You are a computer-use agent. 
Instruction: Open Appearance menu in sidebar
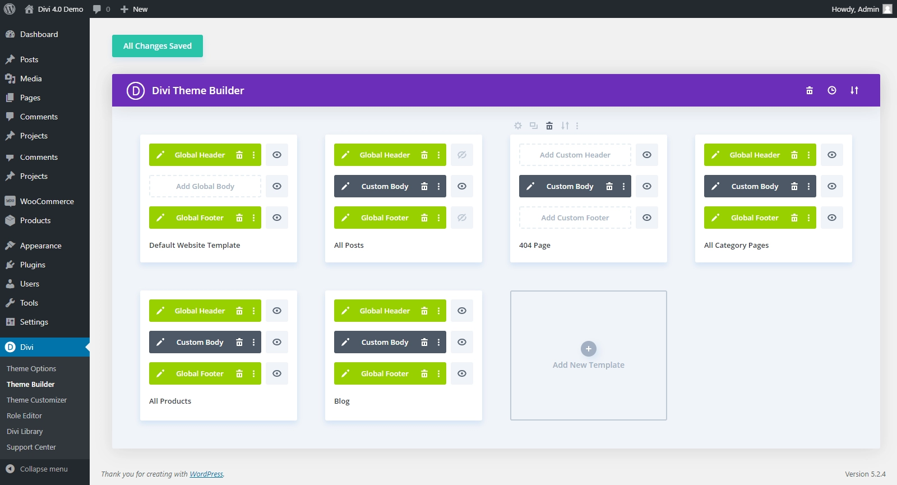tap(45, 246)
